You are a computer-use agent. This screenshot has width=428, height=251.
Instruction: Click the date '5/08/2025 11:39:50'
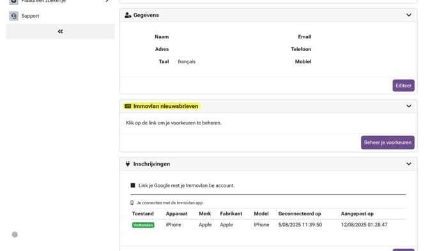[300, 225]
